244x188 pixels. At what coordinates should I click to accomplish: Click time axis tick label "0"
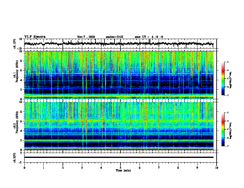point(24,168)
